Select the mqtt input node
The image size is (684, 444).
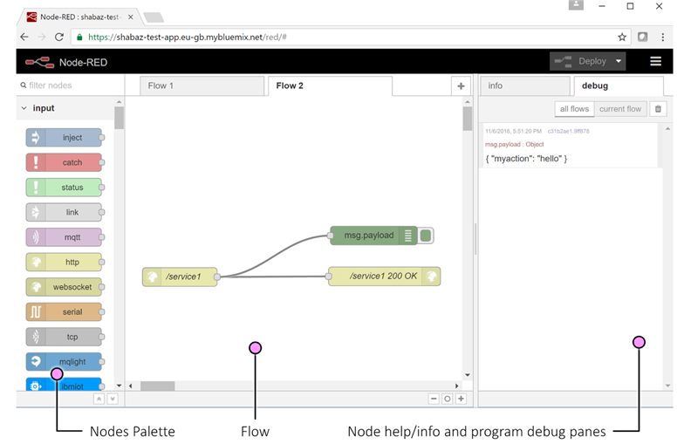(x=64, y=237)
